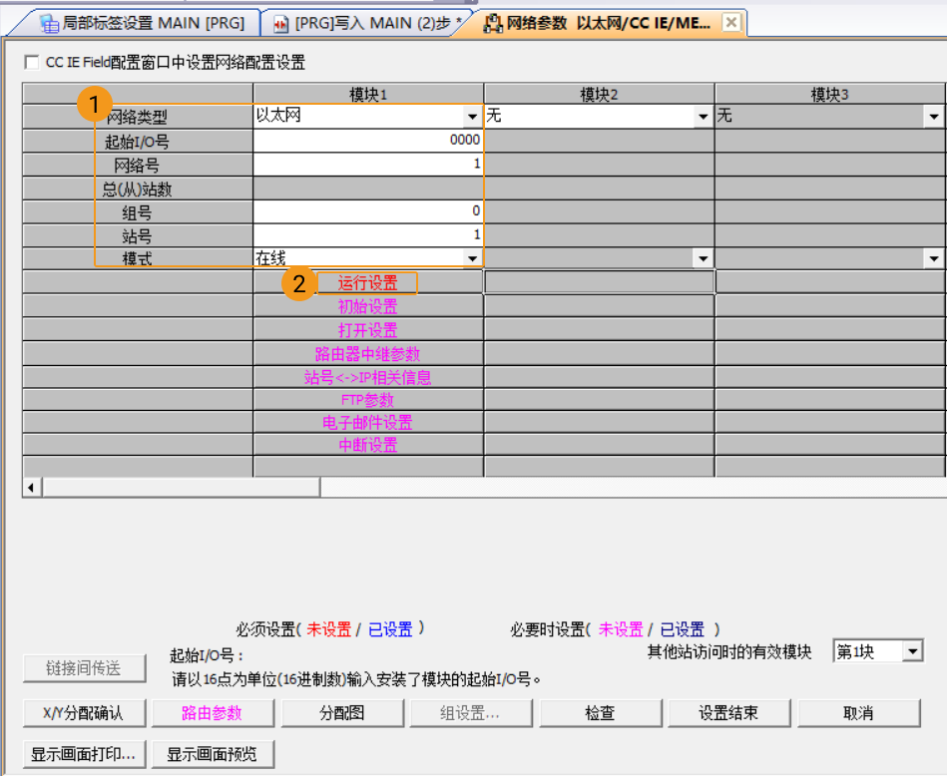947x776 pixels.
Task: Click the 检查 button to validate settings
Action: pyautogui.click(x=599, y=712)
